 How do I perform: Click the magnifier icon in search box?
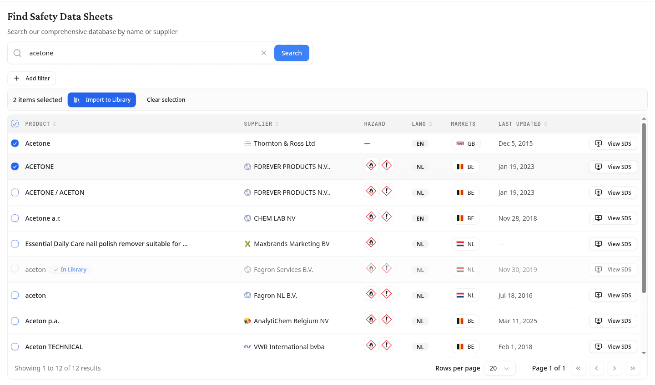click(x=17, y=53)
